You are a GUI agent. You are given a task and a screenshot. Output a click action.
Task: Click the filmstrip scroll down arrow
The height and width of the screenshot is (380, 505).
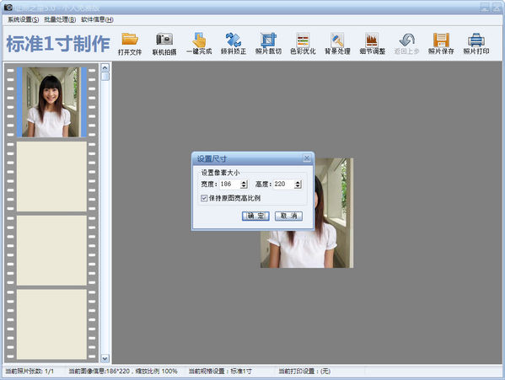click(x=105, y=358)
